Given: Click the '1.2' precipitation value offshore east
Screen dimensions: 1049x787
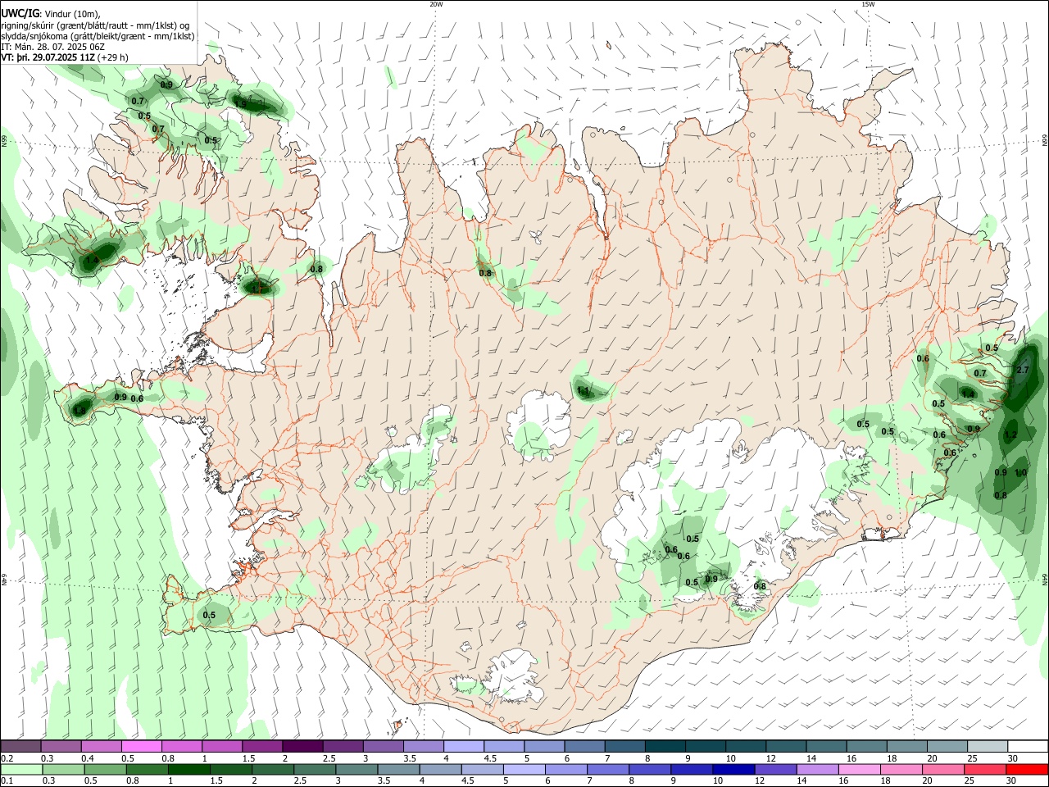Looking at the screenshot, I should tap(1010, 435).
